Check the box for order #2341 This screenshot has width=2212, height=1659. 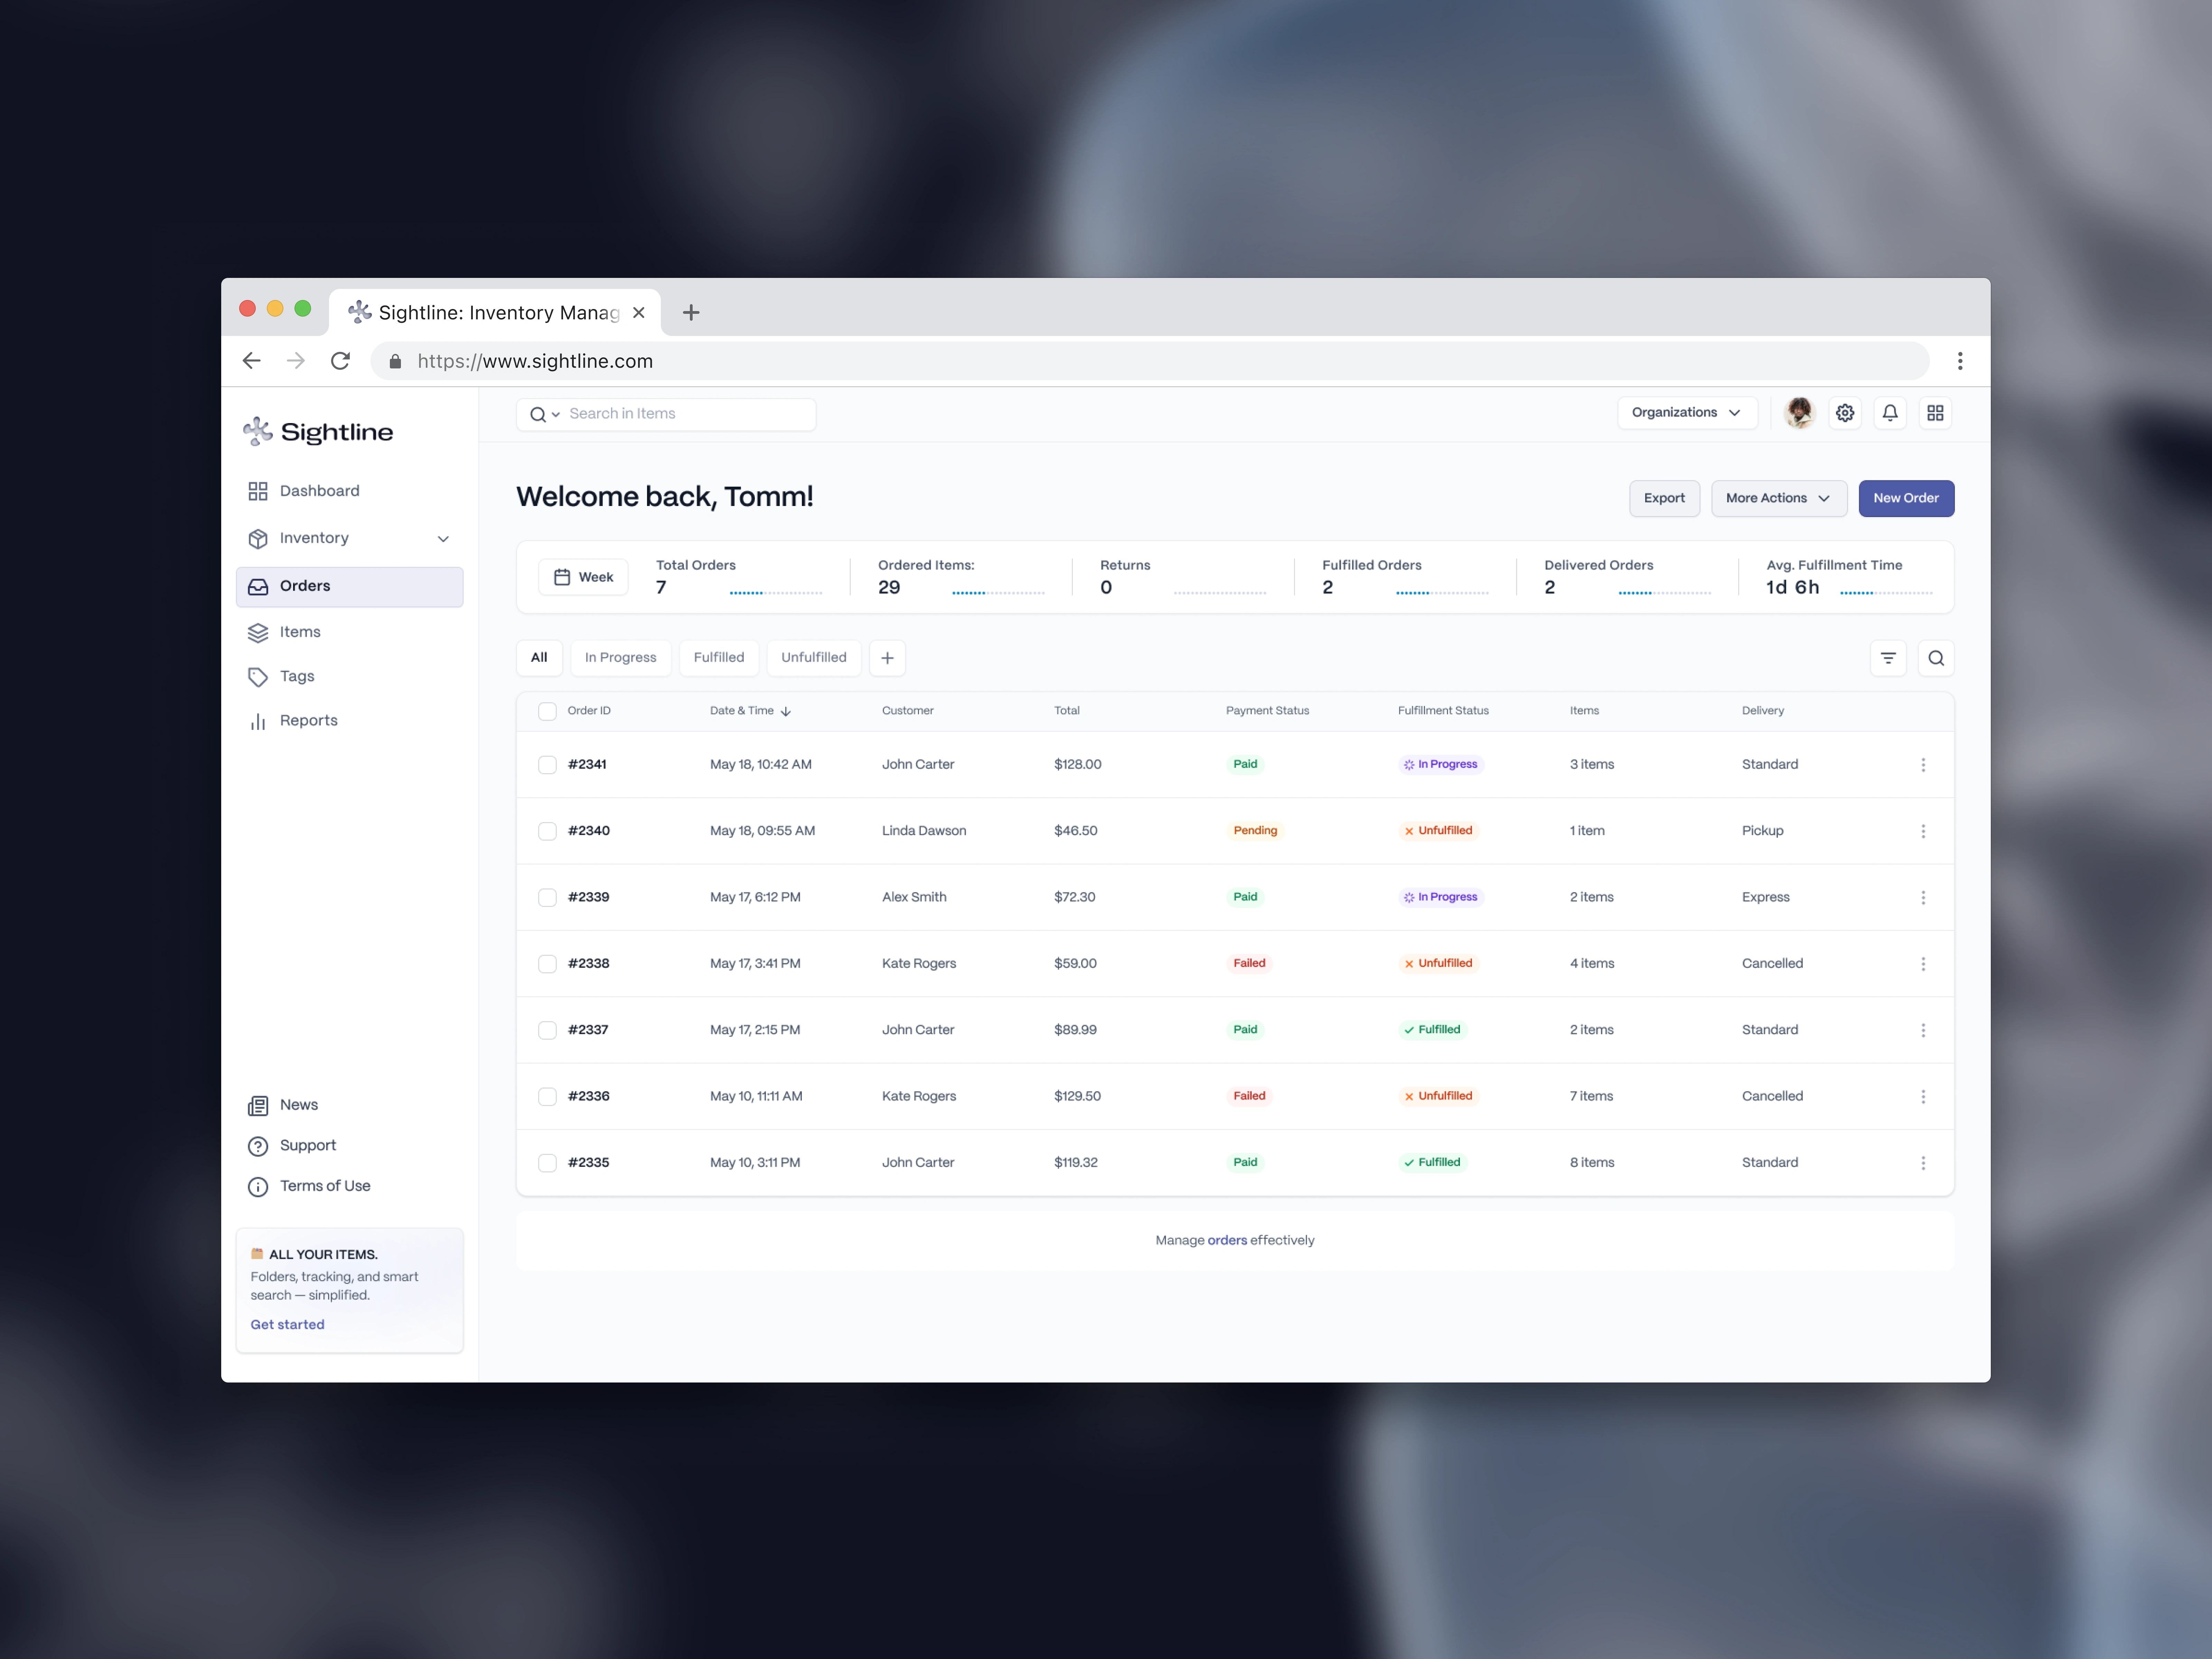(547, 765)
